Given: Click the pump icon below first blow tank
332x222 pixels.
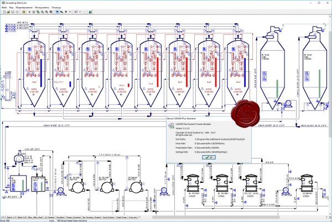Looking at the screenshot, I should [x=288, y=104].
